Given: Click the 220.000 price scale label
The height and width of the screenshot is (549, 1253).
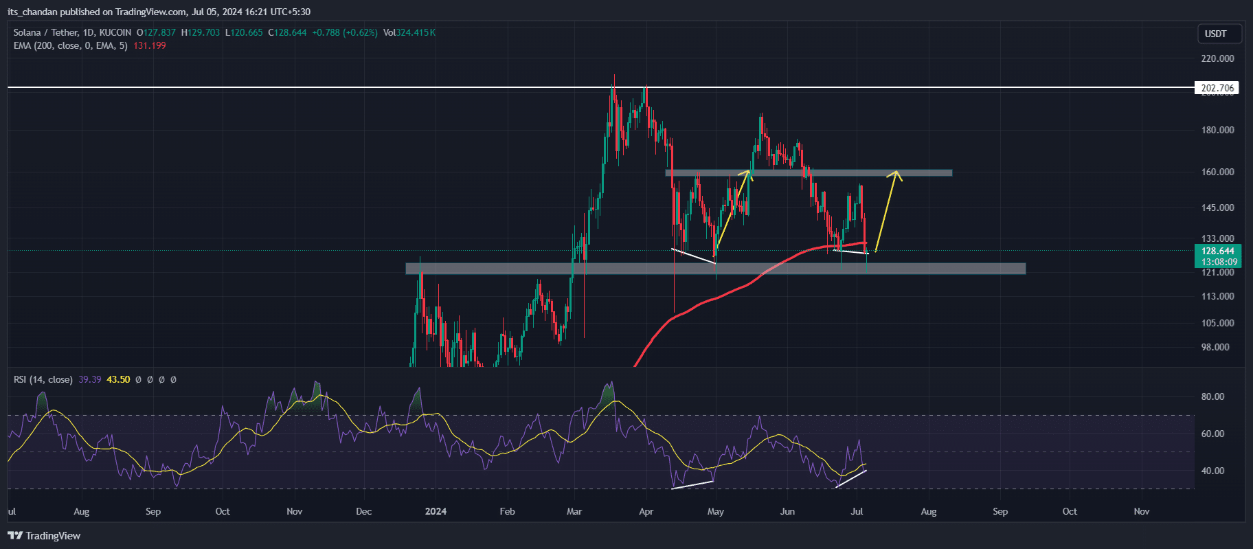Looking at the screenshot, I should click(x=1217, y=58).
